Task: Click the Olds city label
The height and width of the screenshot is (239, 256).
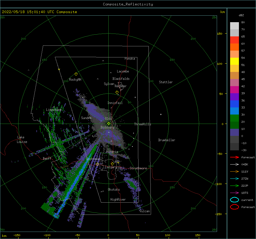Action: tap(108, 119)
